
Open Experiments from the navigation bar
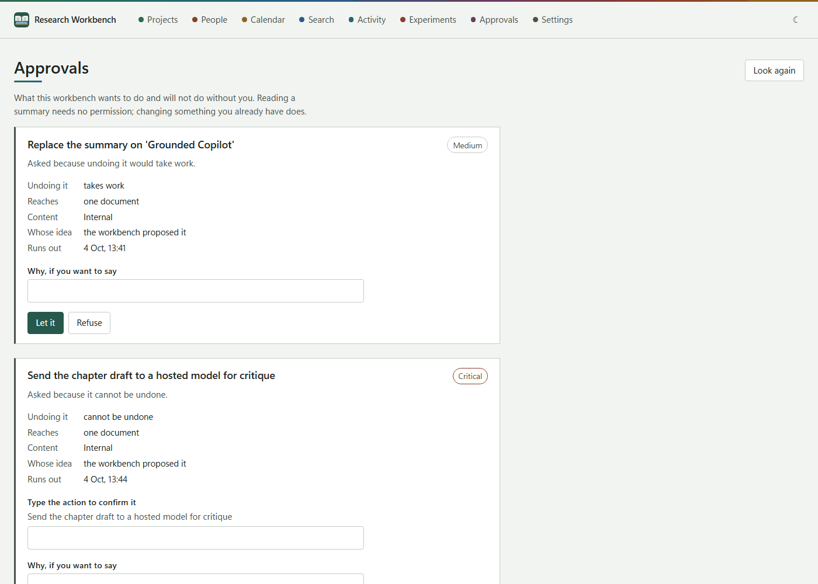[x=428, y=20]
